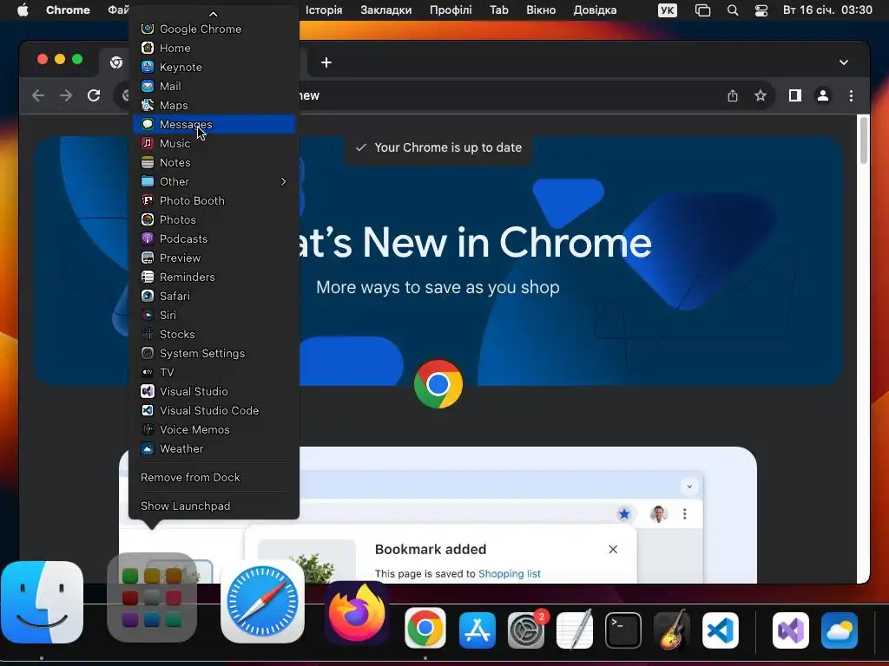Select Maps in the app list
Viewport: 889px width, 666px height.
coord(214,105)
